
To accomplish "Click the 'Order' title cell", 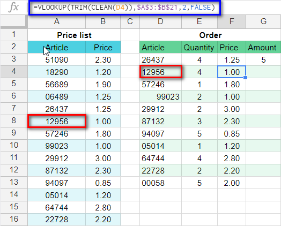I will point(210,35).
